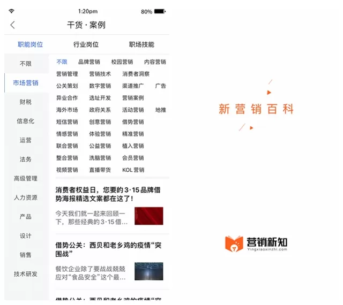
Task: Choose the 数字营销 filter tag
Action: tap(100, 86)
